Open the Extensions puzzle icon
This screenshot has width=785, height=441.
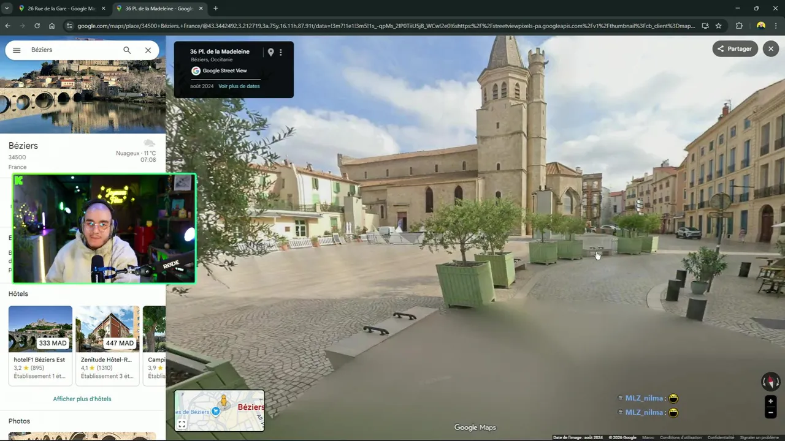(739, 26)
